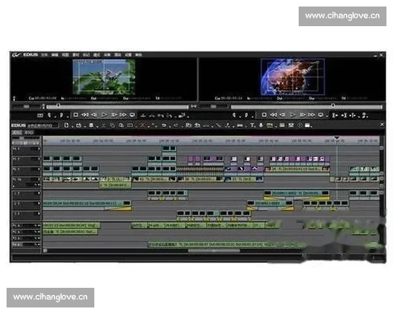Expand the third title track header triangle
393x314 pixels.
(39, 213)
